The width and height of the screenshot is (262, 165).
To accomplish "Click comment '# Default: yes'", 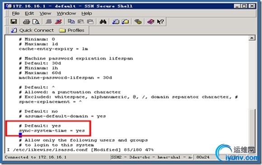I will click(x=40, y=126).
